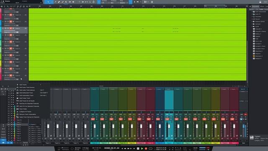The width and height of the screenshot is (268, 151).
Task: Open the Snap Adaptive dropdown
Action: 124,3
